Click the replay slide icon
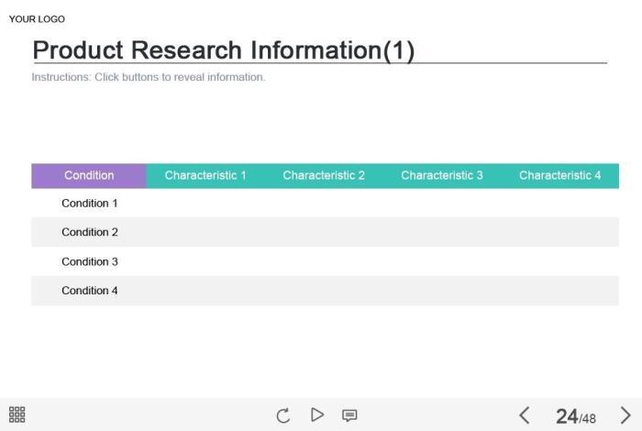 coord(283,415)
